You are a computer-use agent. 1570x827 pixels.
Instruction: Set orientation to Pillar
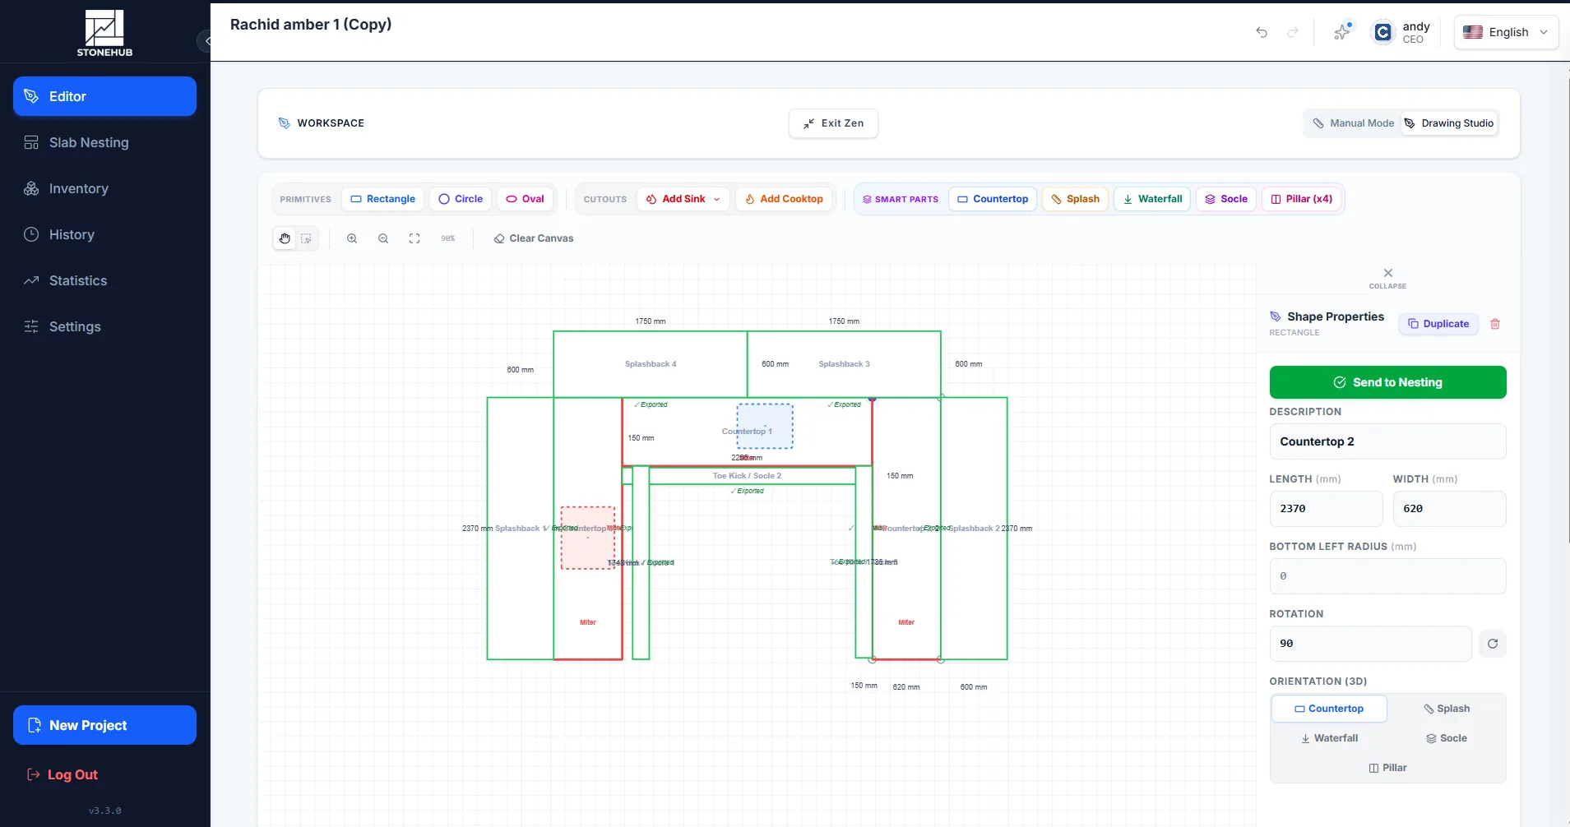(x=1388, y=768)
